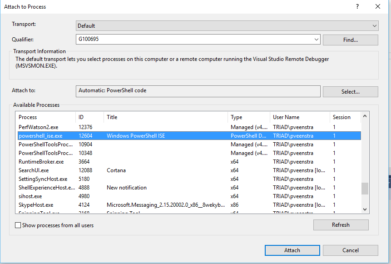Click the process list scroll up arrow
The width and height of the screenshot is (391, 264).
365,116
